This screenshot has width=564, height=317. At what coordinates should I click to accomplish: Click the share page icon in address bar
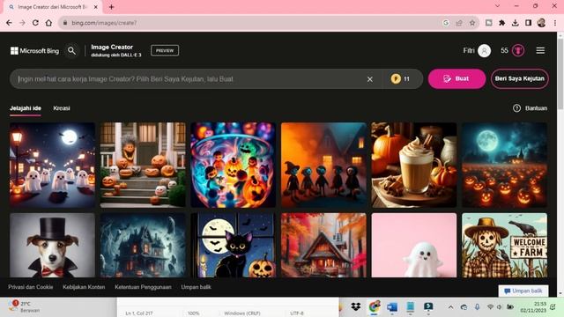(x=459, y=23)
